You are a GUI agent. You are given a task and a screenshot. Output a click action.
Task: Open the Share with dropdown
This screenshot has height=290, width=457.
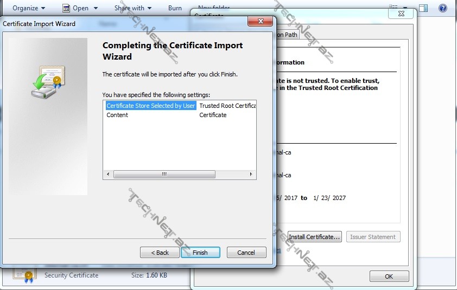tap(133, 8)
